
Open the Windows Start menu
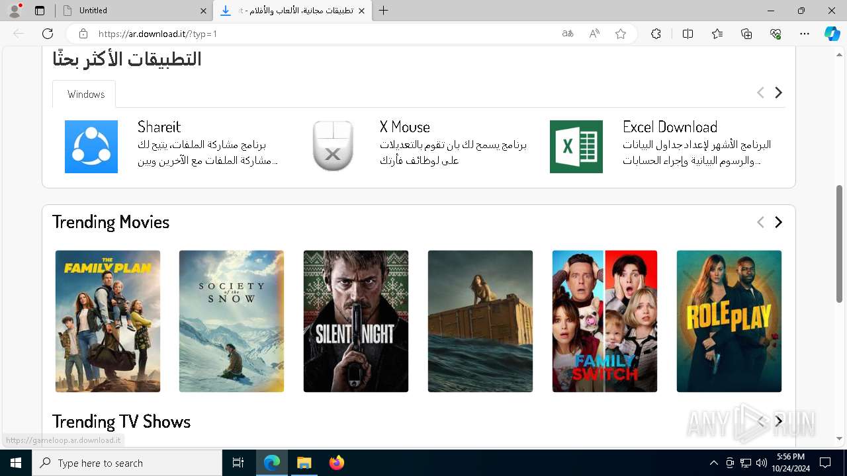(x=16, y=463)
